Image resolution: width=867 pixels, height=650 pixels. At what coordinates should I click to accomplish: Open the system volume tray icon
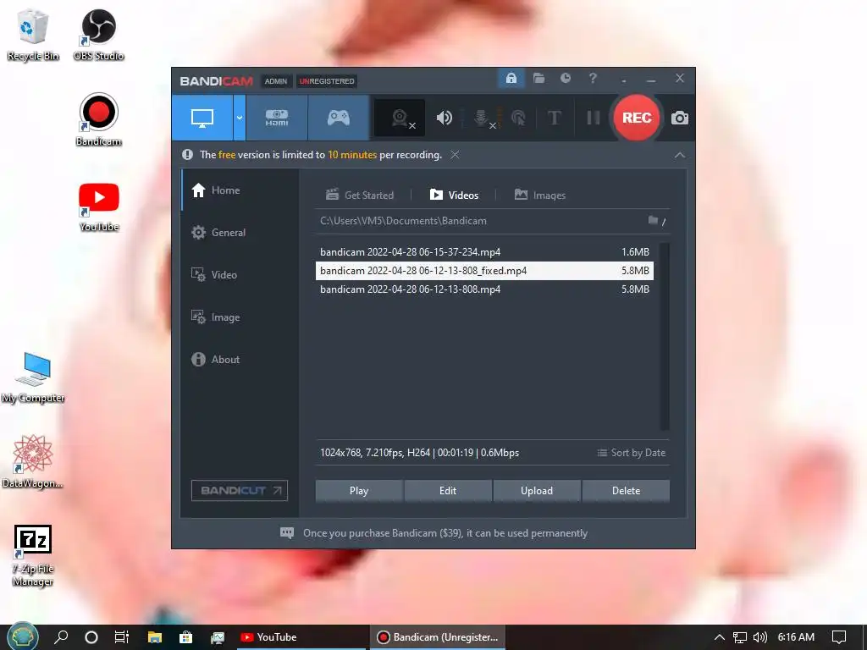point(760,637)
